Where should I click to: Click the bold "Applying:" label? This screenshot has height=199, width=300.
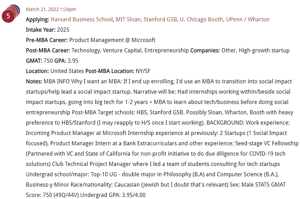tap(38, 19)
